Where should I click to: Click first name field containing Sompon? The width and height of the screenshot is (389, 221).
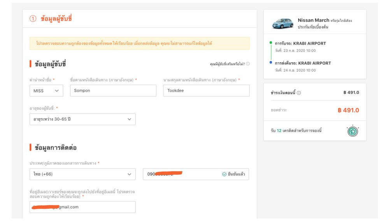coord(113,90)
